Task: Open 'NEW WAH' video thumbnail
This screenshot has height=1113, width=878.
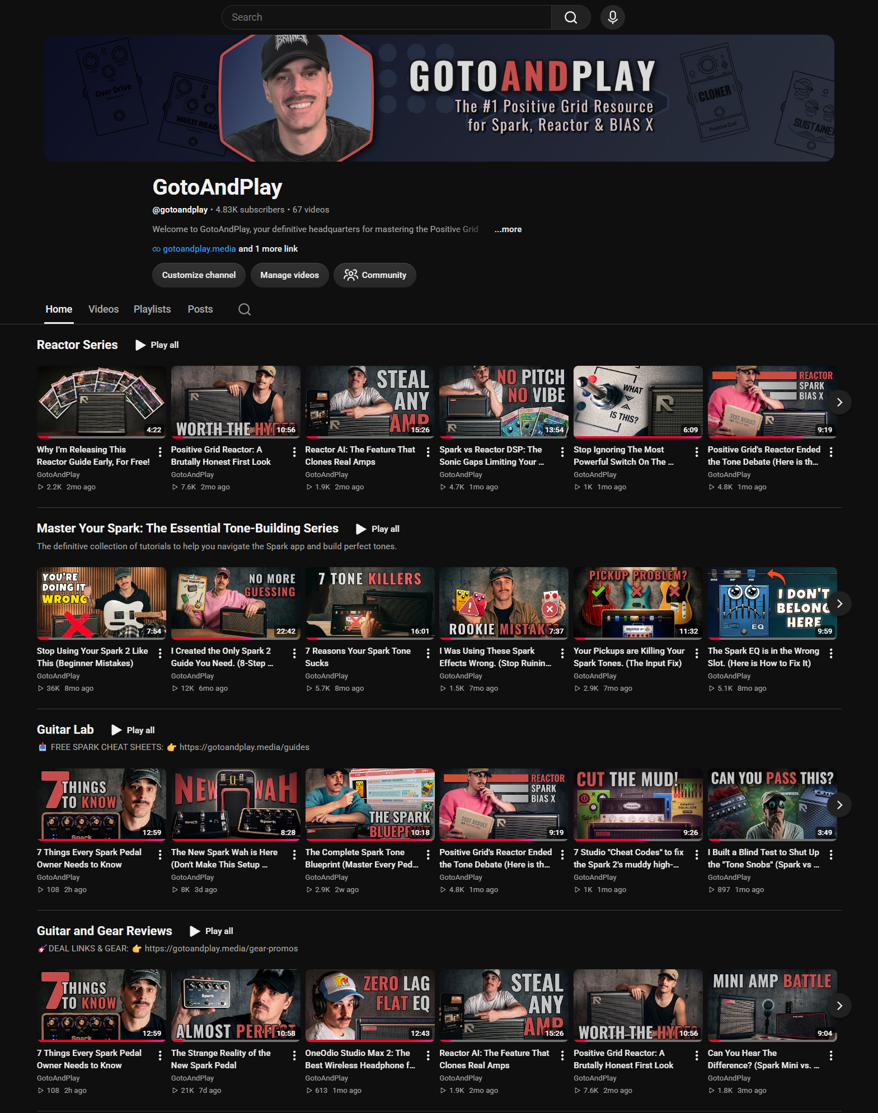Action: [236, 804]
